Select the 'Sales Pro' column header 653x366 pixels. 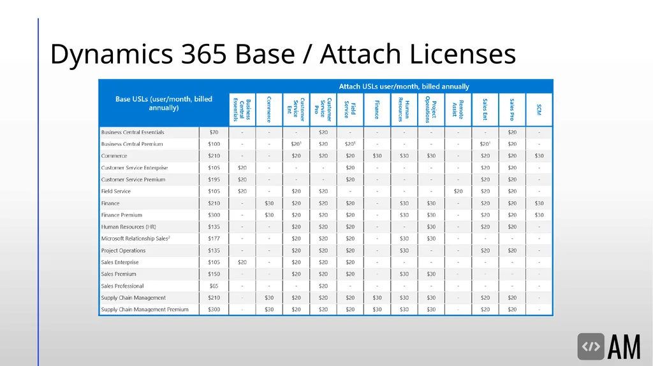[512, 109]
